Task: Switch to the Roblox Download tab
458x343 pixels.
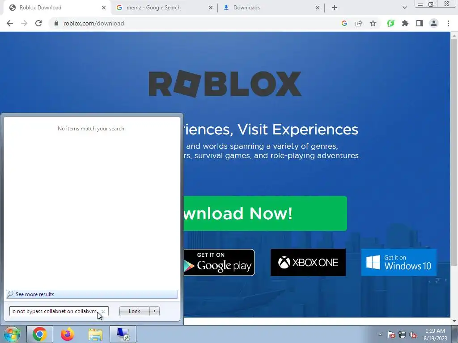Action: [x=55, y=8]
